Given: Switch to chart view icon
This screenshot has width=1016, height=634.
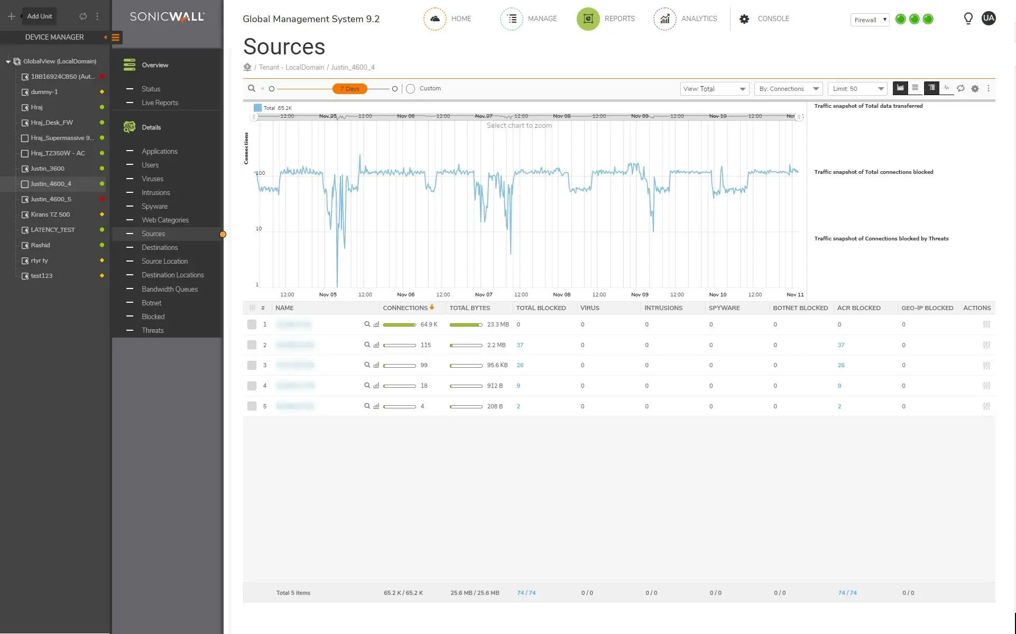Looking at the screenshot, I should click(x=900, y=88).
